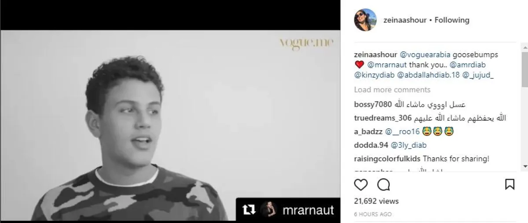Play the video of the man
The image size is (528, 223).
tap(170, 125)
